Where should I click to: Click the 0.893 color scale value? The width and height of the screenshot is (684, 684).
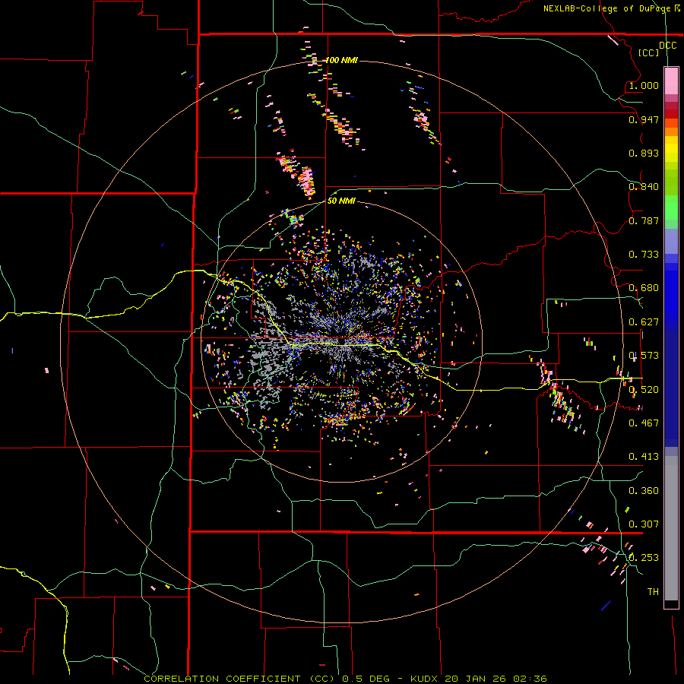(x=644, y=153)
